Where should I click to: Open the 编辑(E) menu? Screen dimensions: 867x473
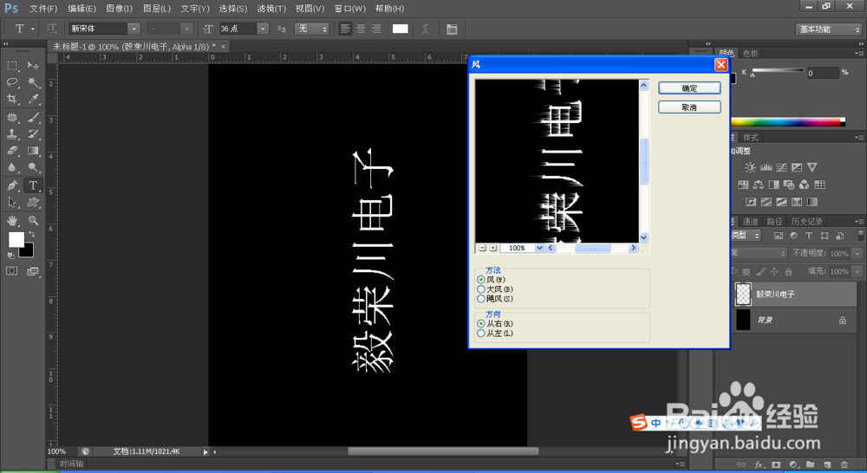click(x=81, y=9)
